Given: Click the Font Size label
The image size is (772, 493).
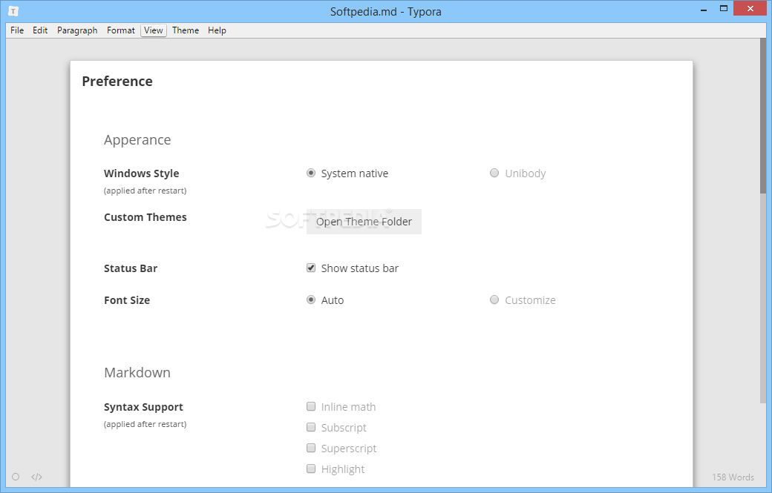Looking at the screenshot, I should pyautogui.click(x=127, y=300).
